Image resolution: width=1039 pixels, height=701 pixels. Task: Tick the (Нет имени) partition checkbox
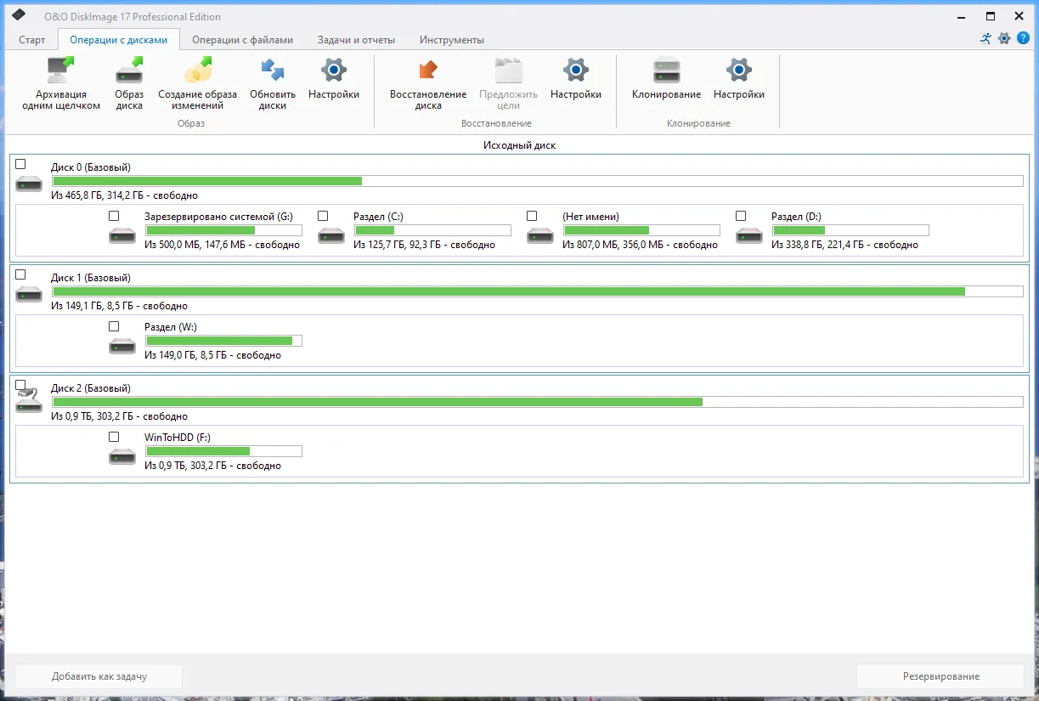coord(532,216)
